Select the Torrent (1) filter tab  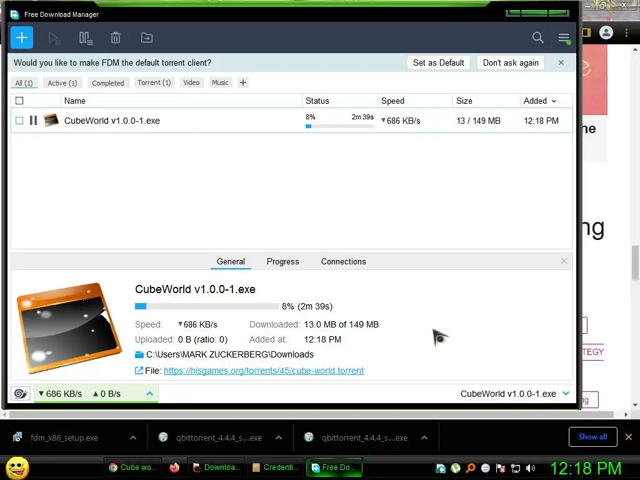(x=154, y=82)
